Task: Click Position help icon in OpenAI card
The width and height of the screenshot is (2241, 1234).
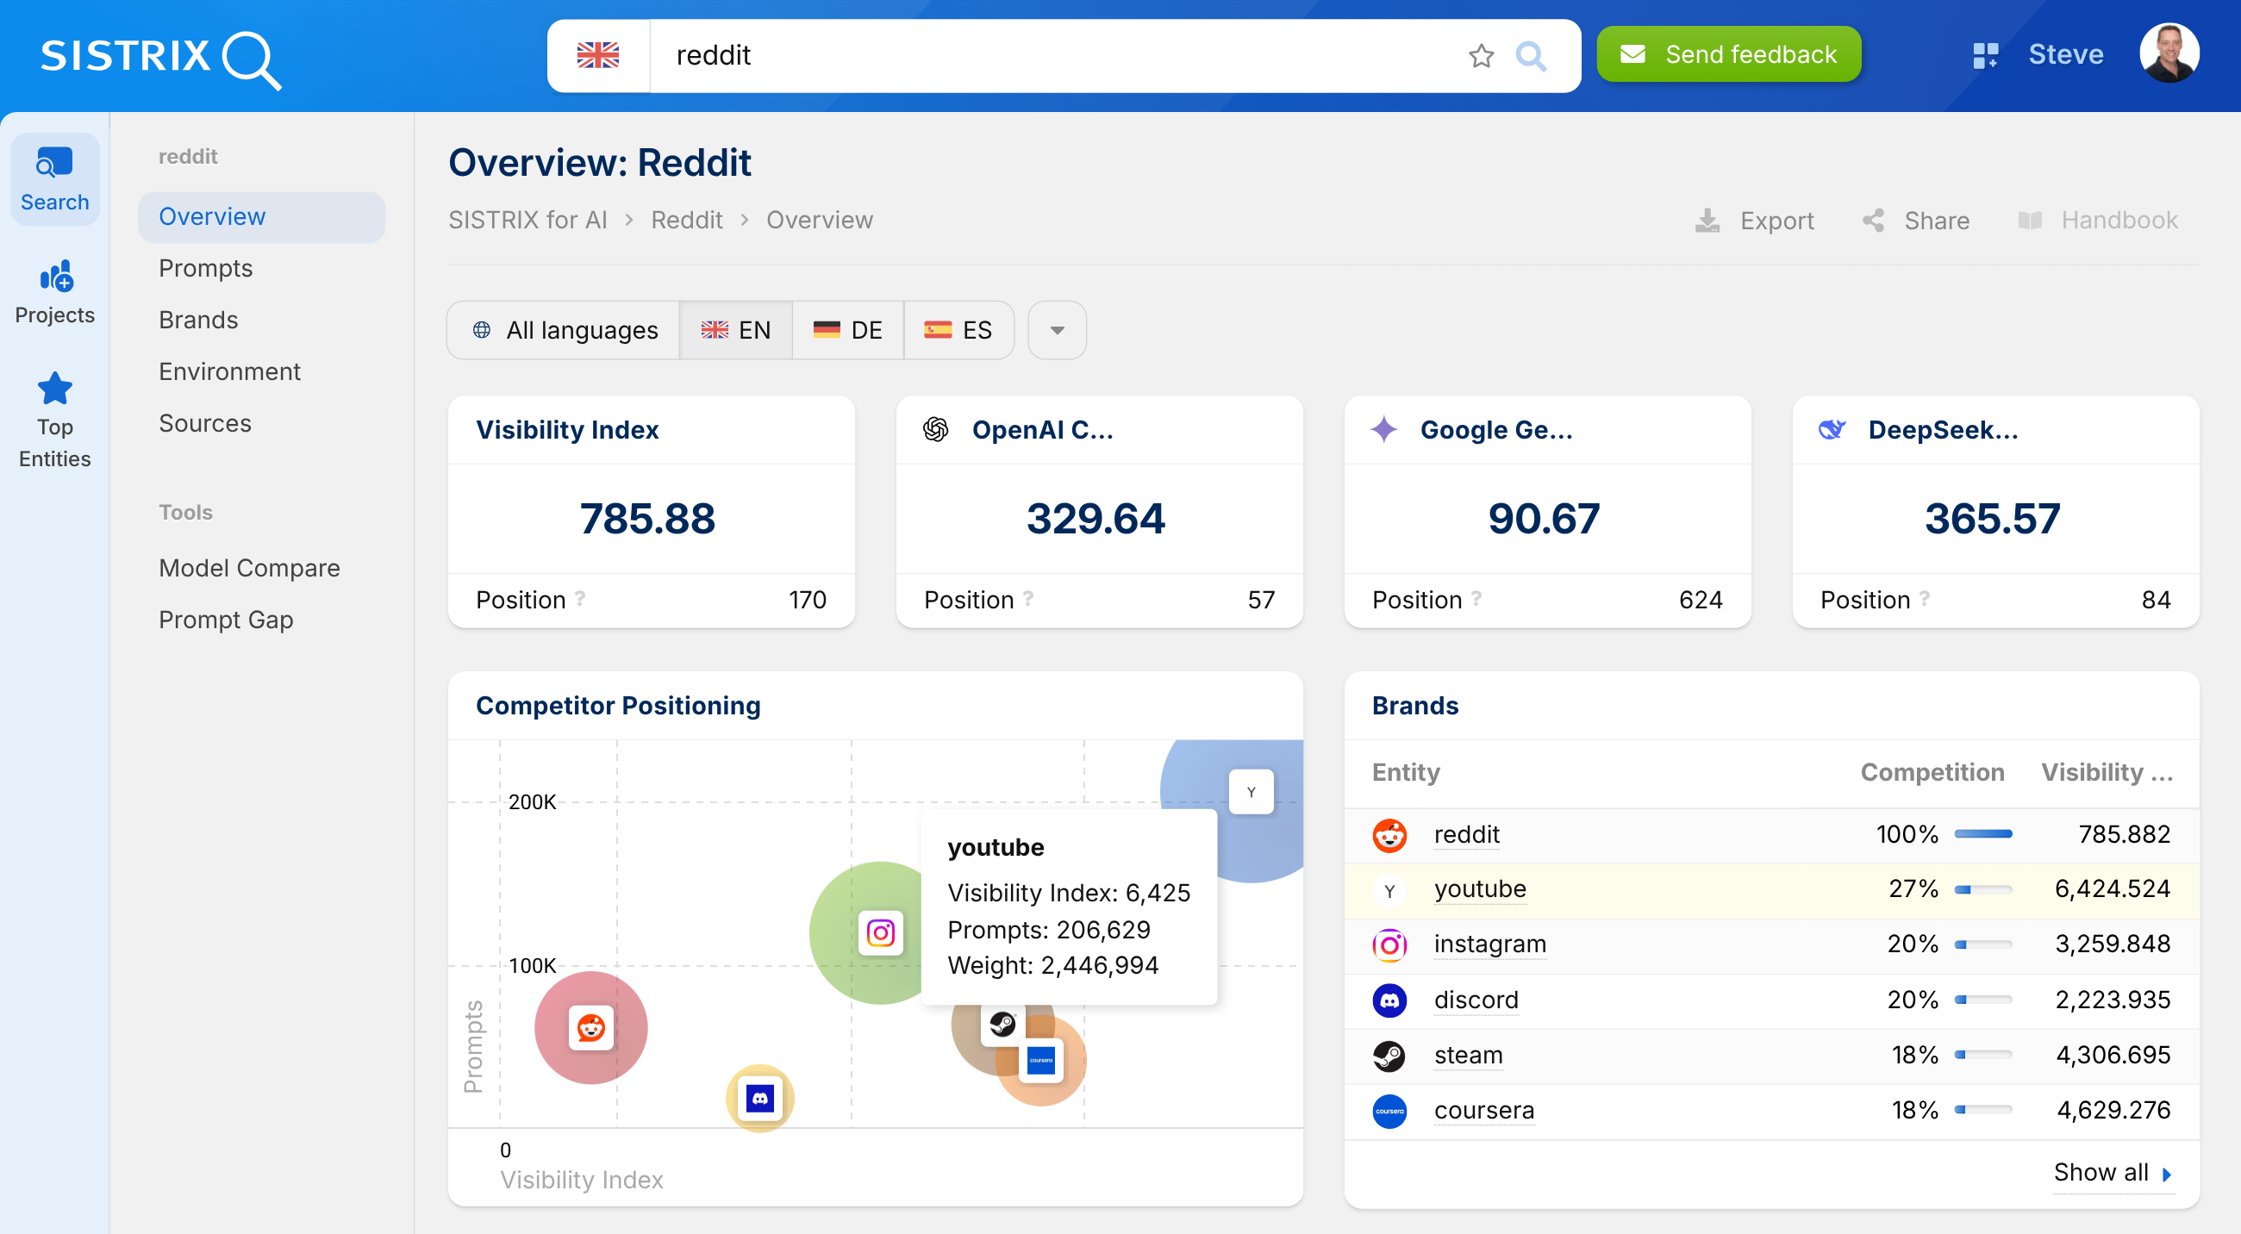Action: pyautogui.click(x=1028, y=598)
